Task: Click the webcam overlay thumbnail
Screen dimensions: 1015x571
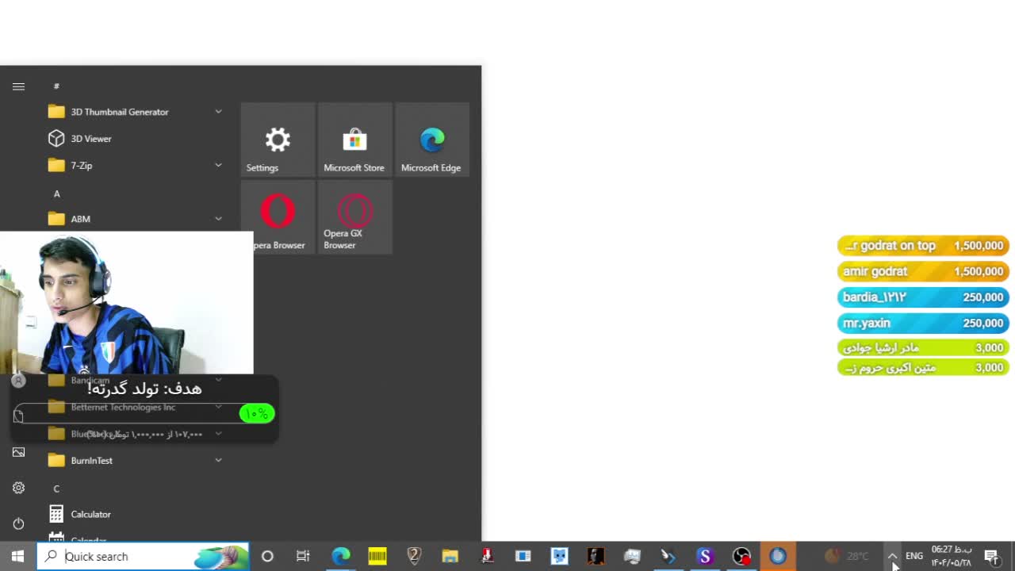Action: (127, 303)
